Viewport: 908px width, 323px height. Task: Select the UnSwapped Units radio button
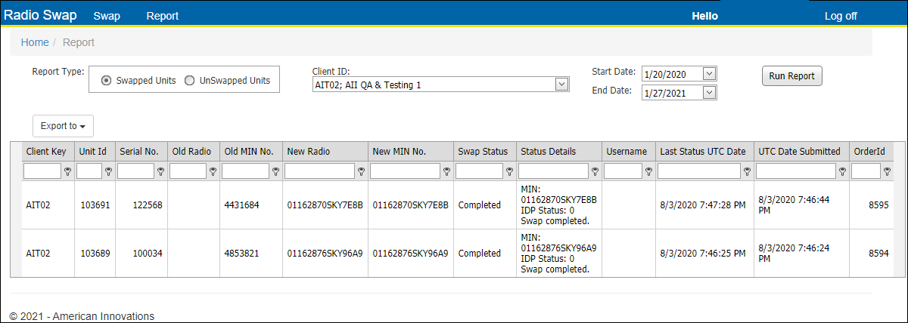189,81
